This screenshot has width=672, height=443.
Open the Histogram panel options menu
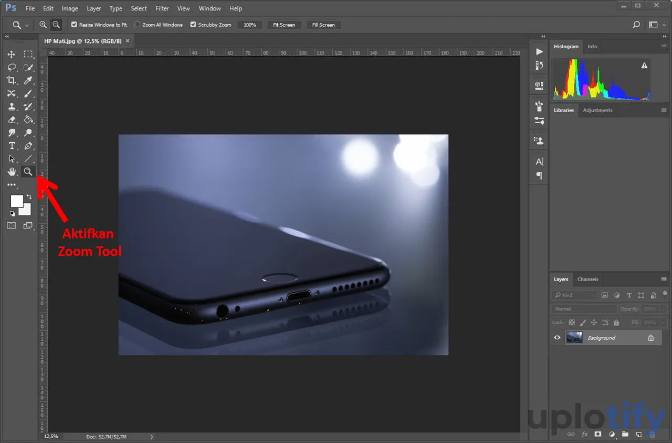point(664,47)
